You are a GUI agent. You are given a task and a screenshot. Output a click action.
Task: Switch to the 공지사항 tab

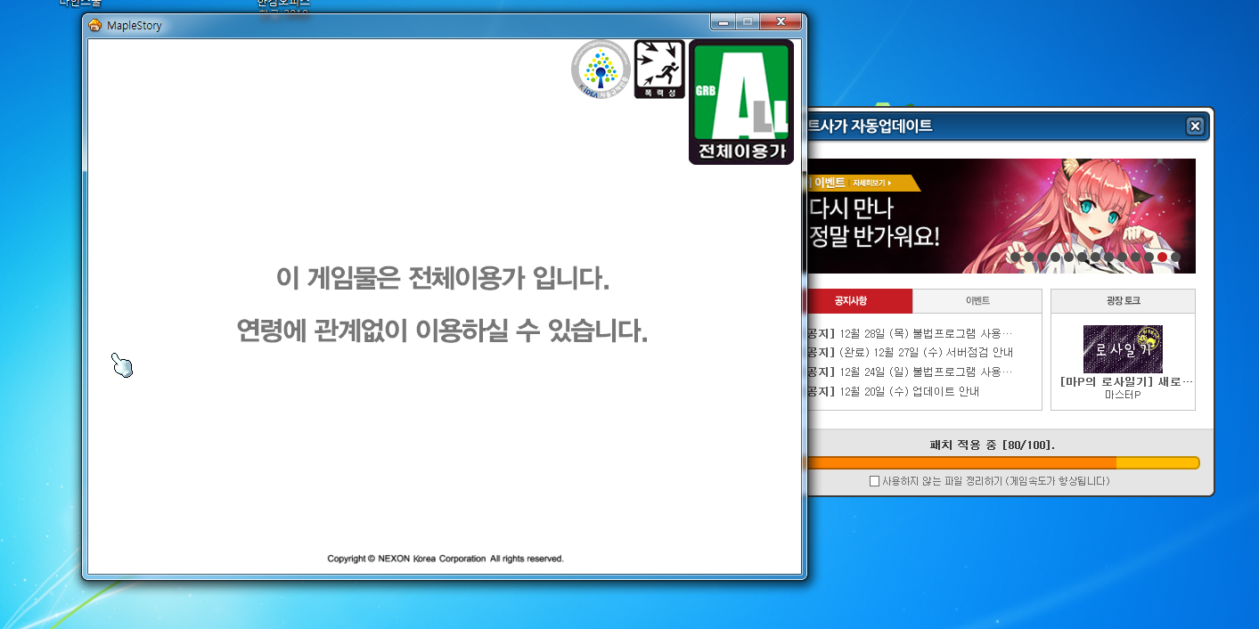coord(858,301)
